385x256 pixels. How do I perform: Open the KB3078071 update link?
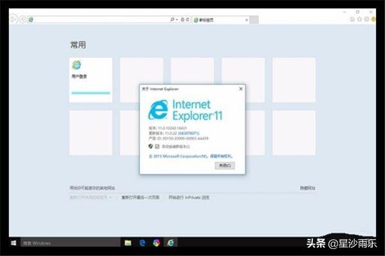pyautogui.click(x=189, y=133)
